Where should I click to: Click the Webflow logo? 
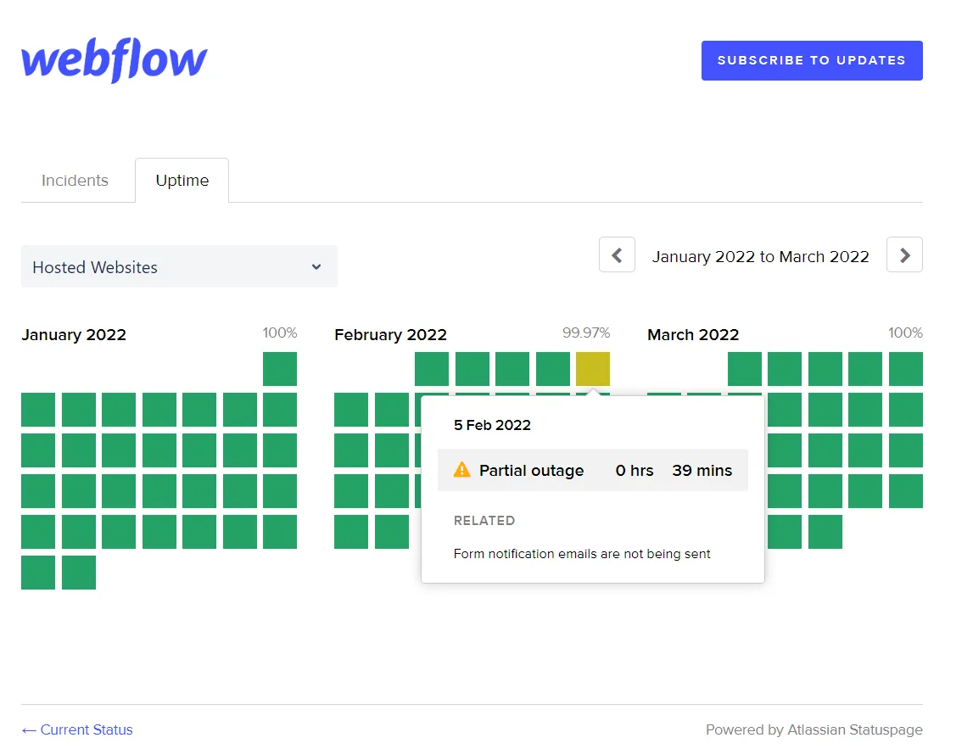click(x=115, y=60)
